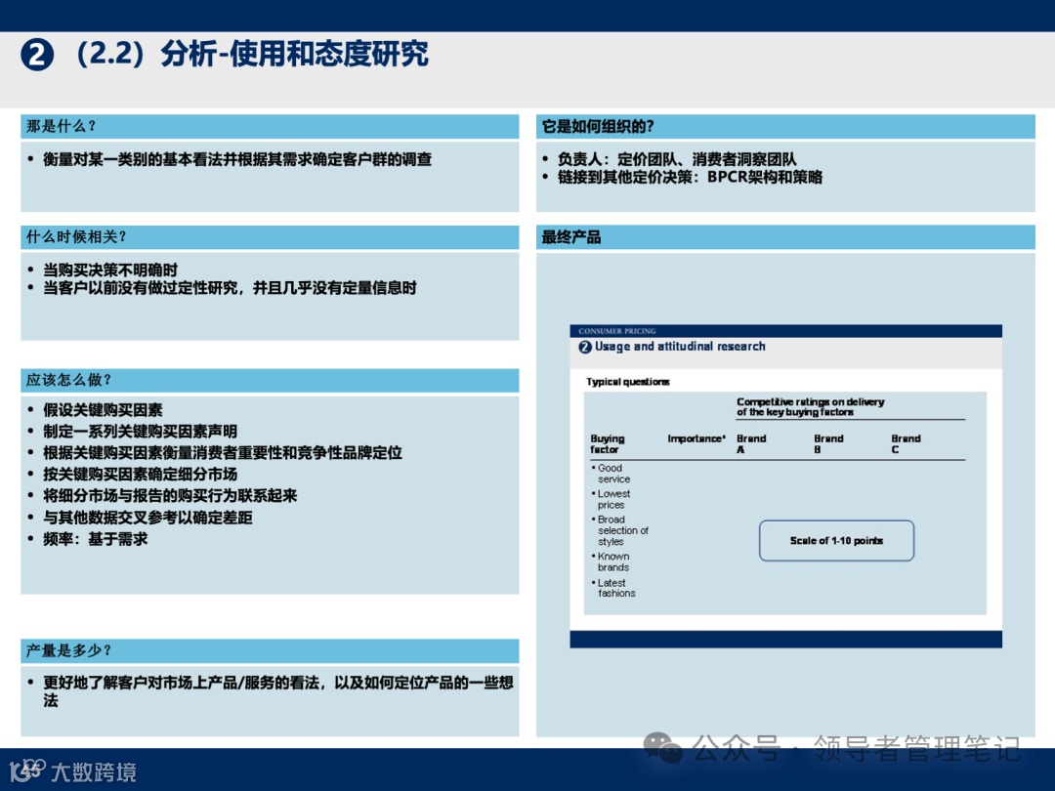Click the 'Known brands' row
This screenshot has width=1055, height=791.
coord(611,562)
